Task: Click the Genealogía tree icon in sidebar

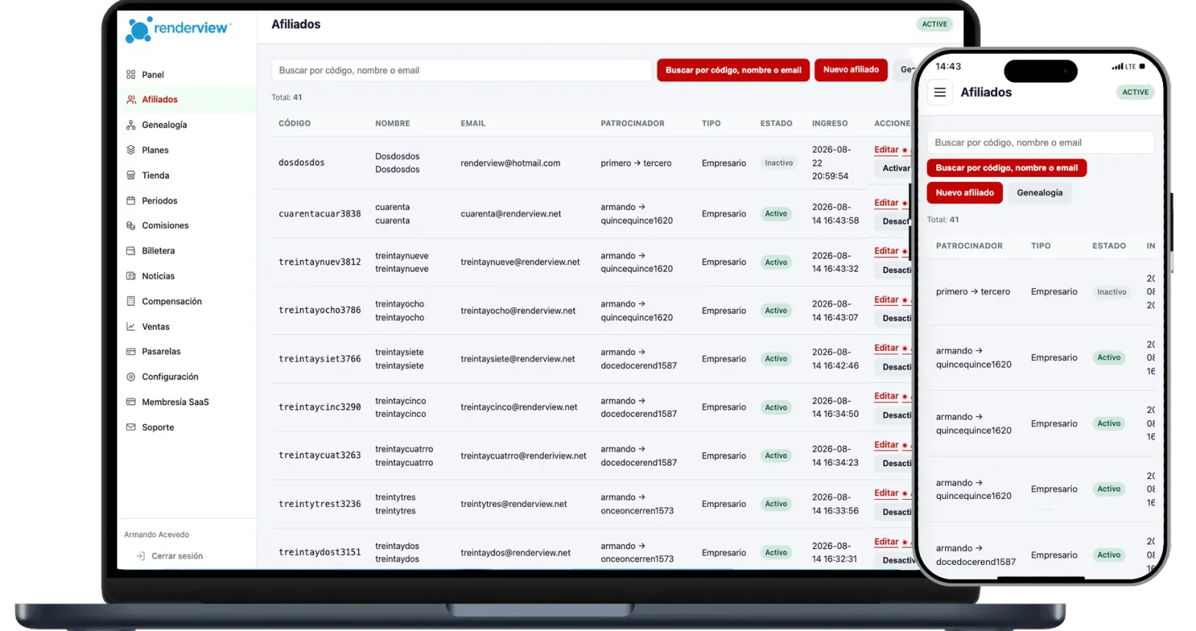Action: [x=131, y=125]
